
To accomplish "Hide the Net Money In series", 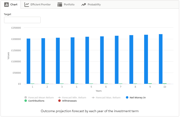I will click(x=136, y=98).
